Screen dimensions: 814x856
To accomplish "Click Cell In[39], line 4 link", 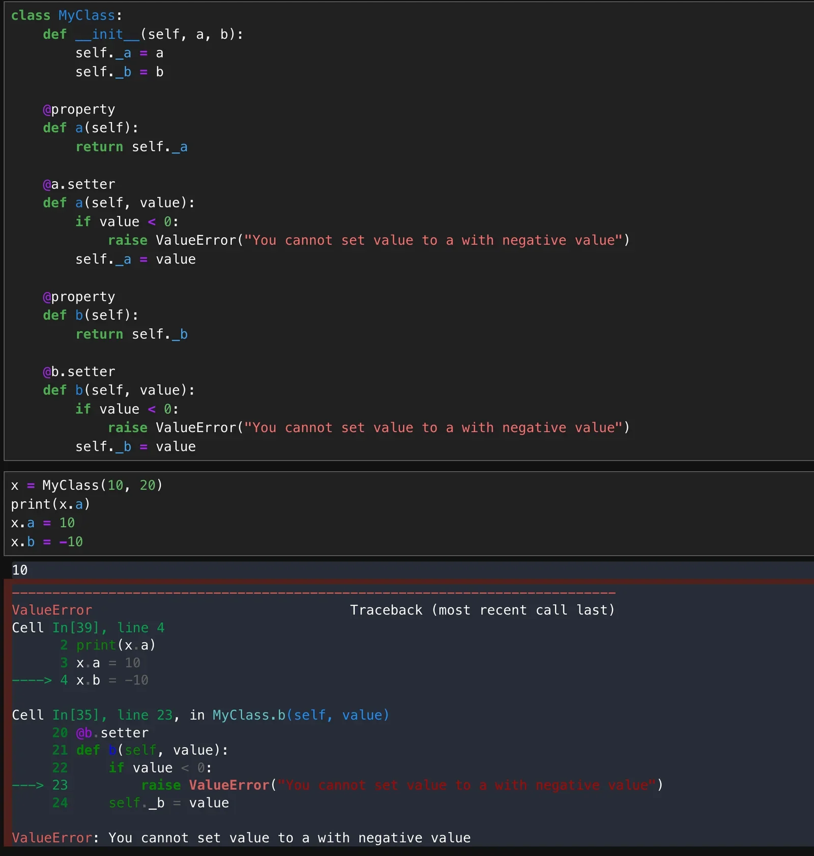I will (88, 627).
